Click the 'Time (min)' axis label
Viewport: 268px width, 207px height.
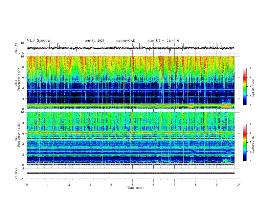click(x=135, y=188)
